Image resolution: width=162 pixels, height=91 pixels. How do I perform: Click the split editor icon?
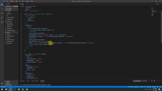[157, 4]
